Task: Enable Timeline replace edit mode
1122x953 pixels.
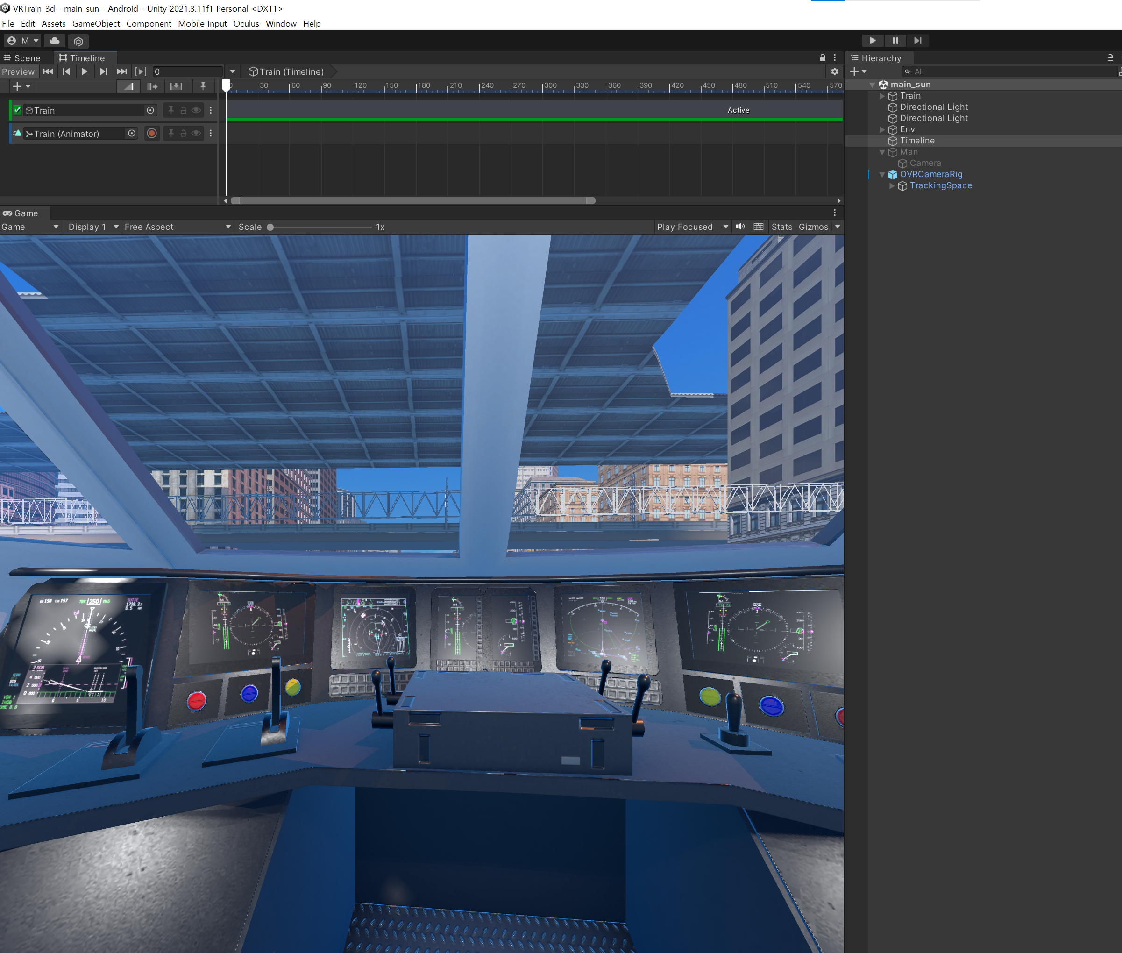Action: point(176,86)
